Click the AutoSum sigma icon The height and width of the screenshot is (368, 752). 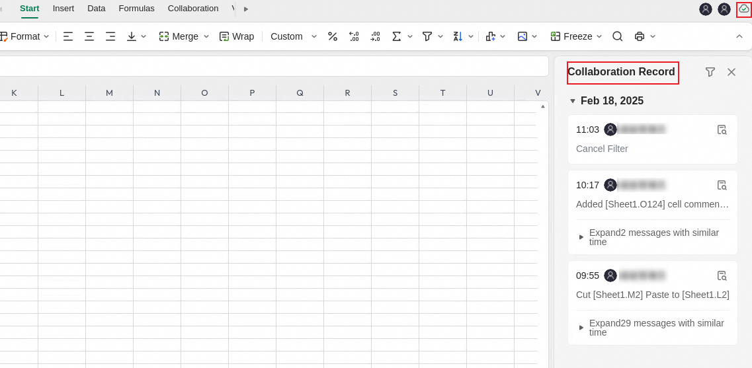396,36
